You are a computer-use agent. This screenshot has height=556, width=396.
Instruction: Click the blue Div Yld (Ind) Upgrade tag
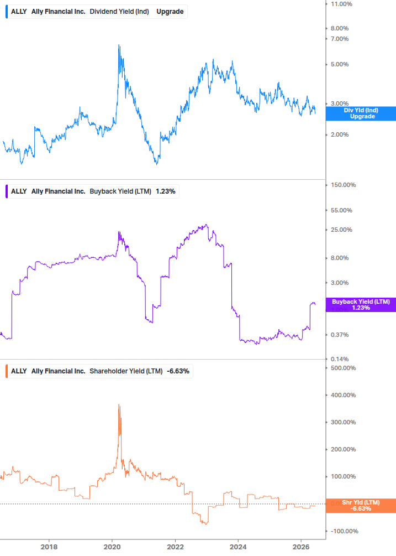(361, 113)
